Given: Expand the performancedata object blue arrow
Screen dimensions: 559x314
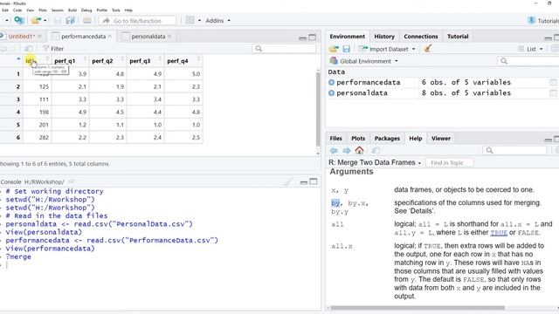Looking at the screenshot, I should (x=331, y=82).
